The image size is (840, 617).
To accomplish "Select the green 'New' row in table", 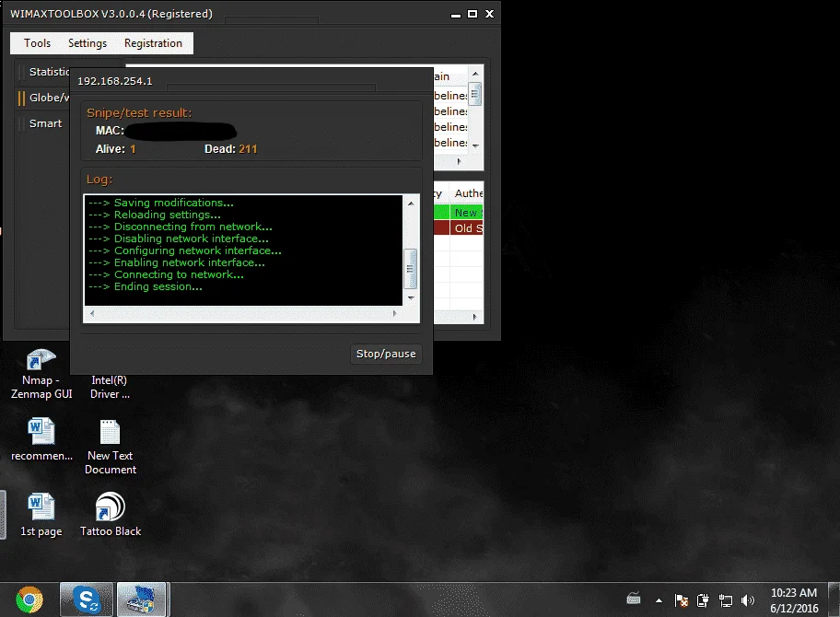I will pos(458,213).
